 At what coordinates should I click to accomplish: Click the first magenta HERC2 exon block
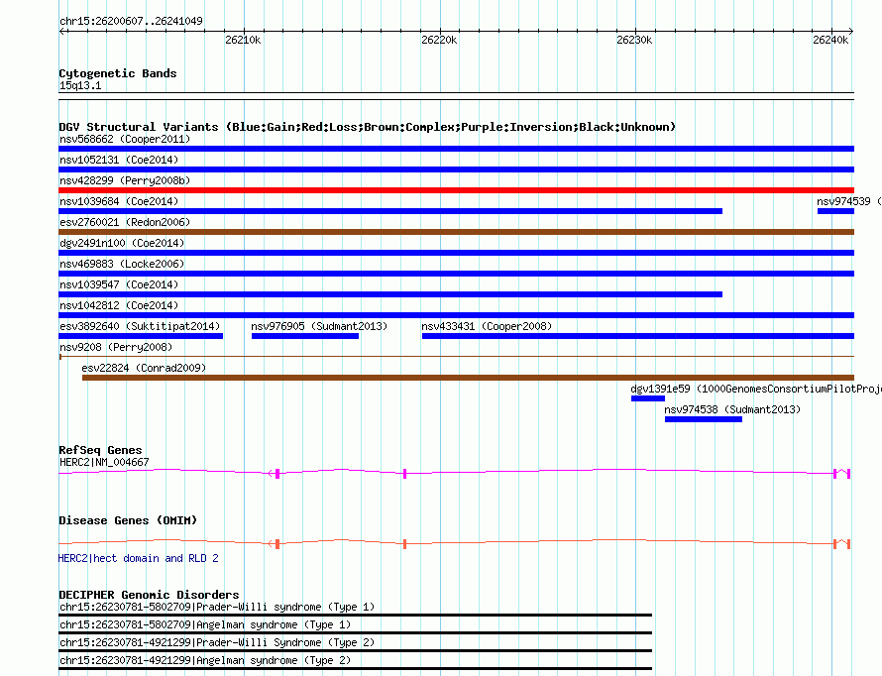(277, 474)
